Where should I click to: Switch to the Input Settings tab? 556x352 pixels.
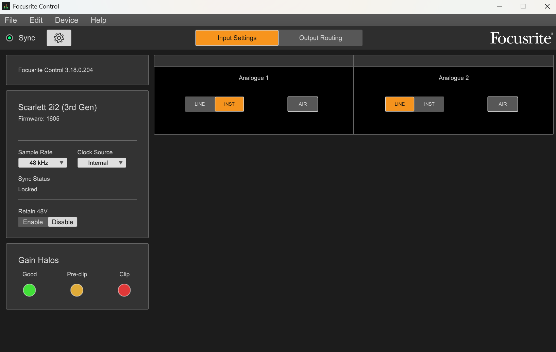pos(237,38)
